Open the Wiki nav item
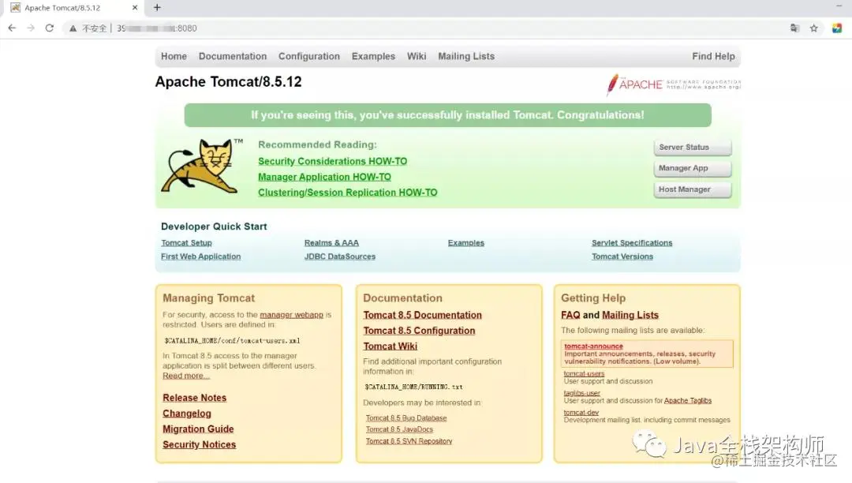This screenshot has height=483, width=852. coord(417,57)
